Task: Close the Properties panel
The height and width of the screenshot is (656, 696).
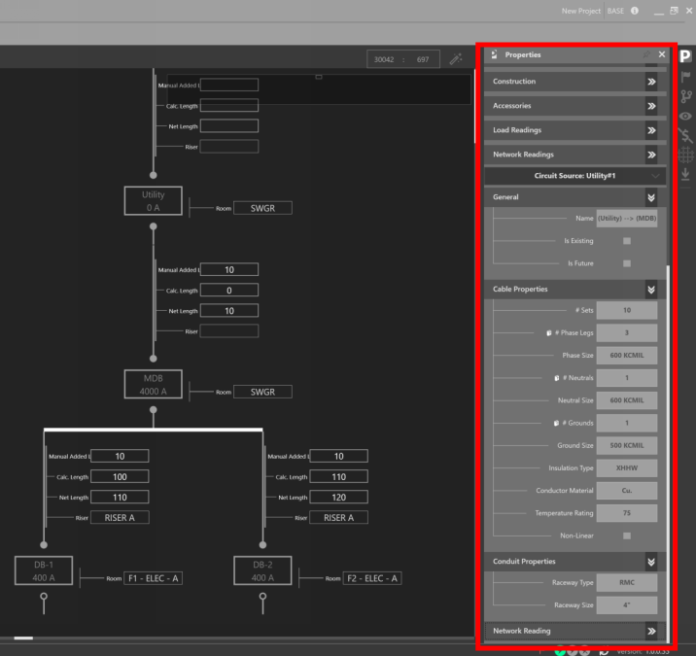Action: point(662,54)
